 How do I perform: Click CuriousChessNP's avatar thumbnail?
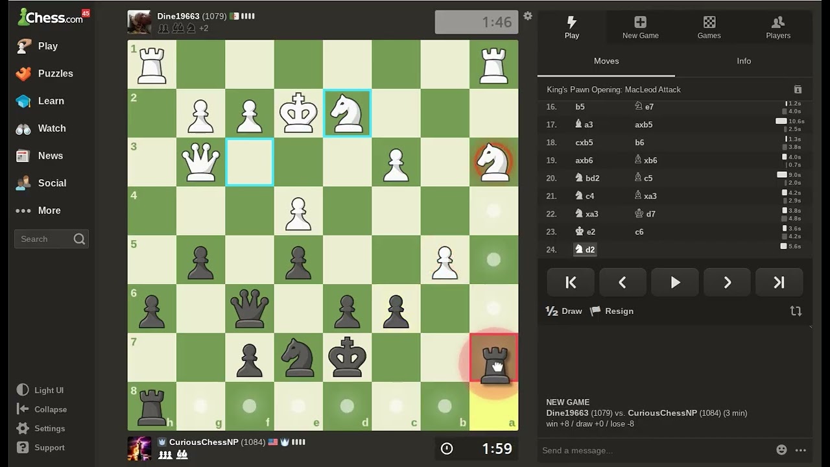(x=139, y=448)
